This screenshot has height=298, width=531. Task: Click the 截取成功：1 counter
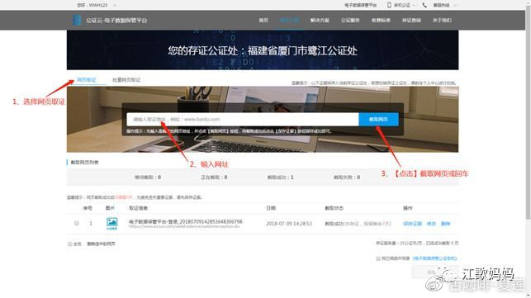tap(281, 177)
